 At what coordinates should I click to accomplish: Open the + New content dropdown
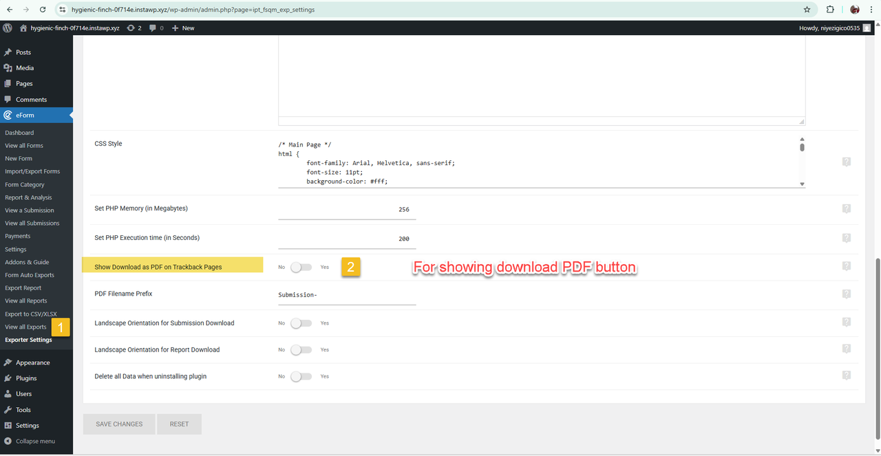click(x=183, y=28)
